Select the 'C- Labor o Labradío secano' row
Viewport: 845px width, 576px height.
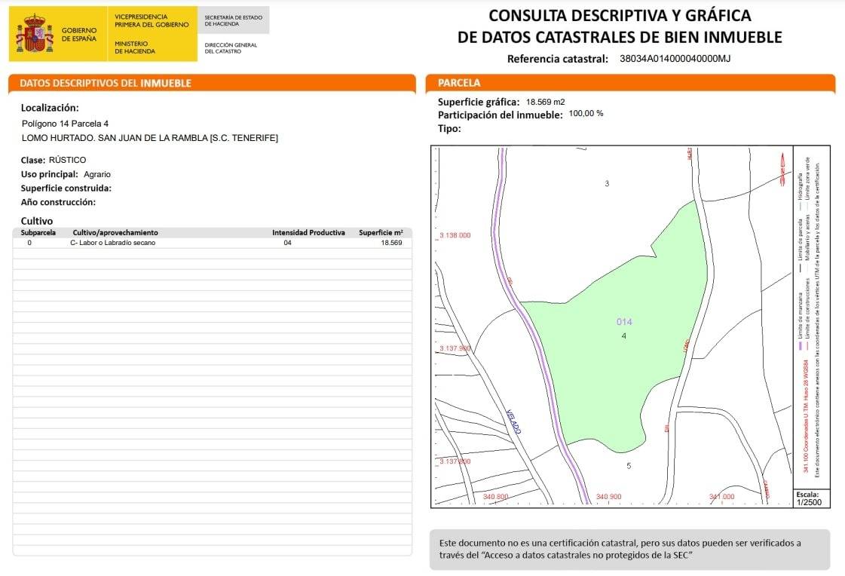pyautogui.click(x=112, y=243)
